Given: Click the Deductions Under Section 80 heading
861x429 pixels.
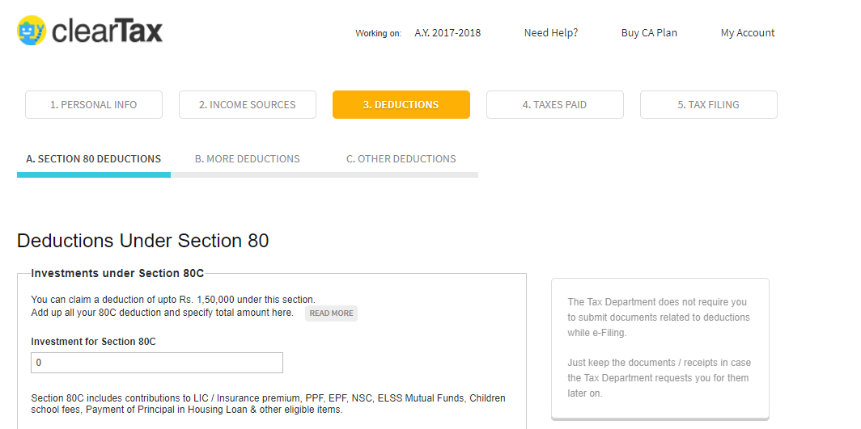Looking at the screenshot, I should coord(143,241).
